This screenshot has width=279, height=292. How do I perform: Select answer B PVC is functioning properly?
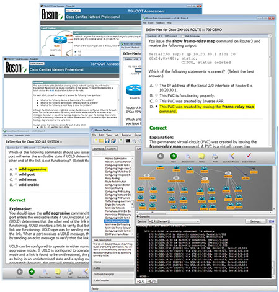[156, 95]
